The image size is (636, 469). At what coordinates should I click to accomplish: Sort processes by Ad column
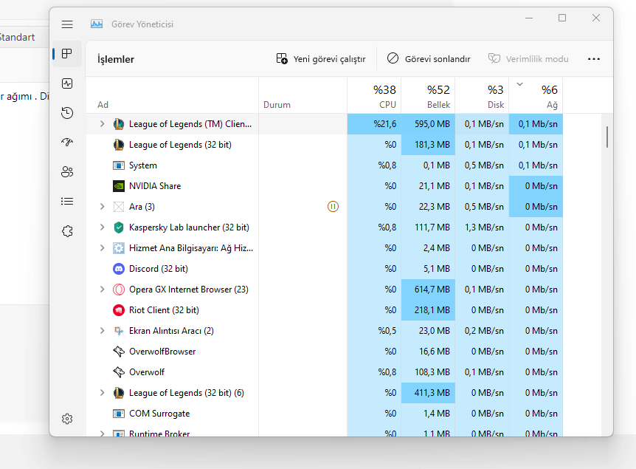173,96
